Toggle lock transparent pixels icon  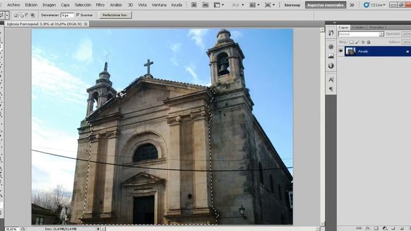pos(351,42)
